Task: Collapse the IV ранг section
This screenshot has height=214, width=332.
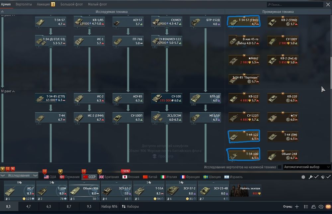Action: pyautogui.click(x=8, y=91)
